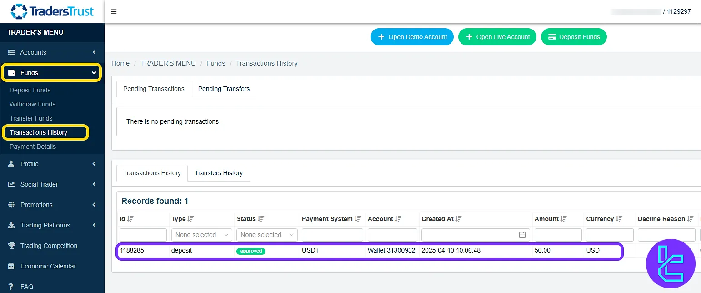
Task: Open Withdraw Funds in sidebar
Action: tap(32, 104)
